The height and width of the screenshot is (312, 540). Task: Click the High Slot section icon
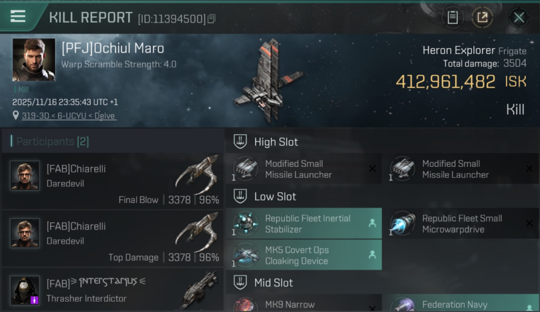click(240, 141)
